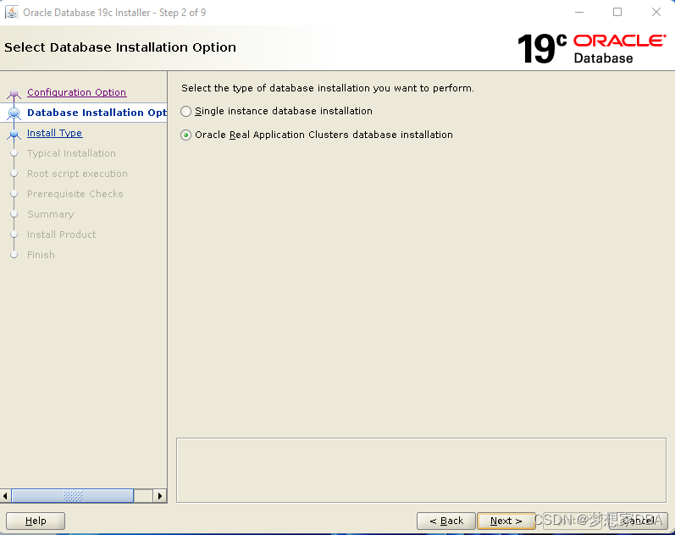The height and width of the screenshot is (535, 675).
Task: Close the installer window
Action: pyautogui.click(x=656, y=12)
